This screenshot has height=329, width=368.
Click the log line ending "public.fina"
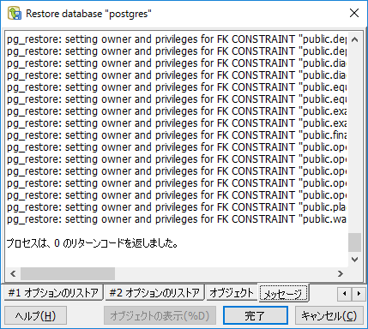pos(177,135)
